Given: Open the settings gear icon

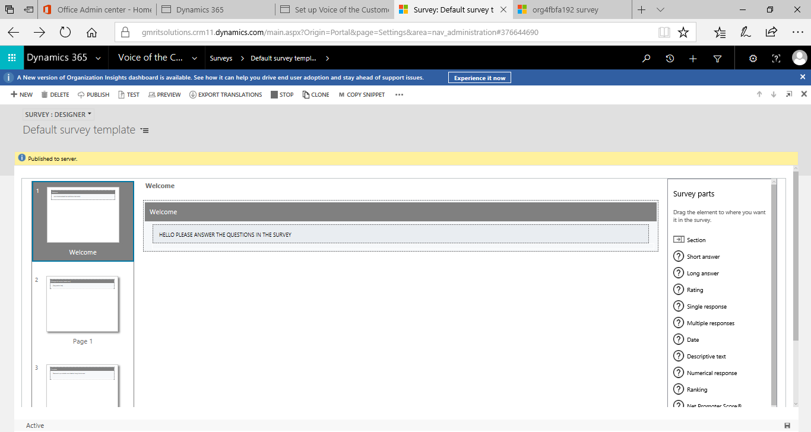Looking at the screenshot, I should coord(753,58).
